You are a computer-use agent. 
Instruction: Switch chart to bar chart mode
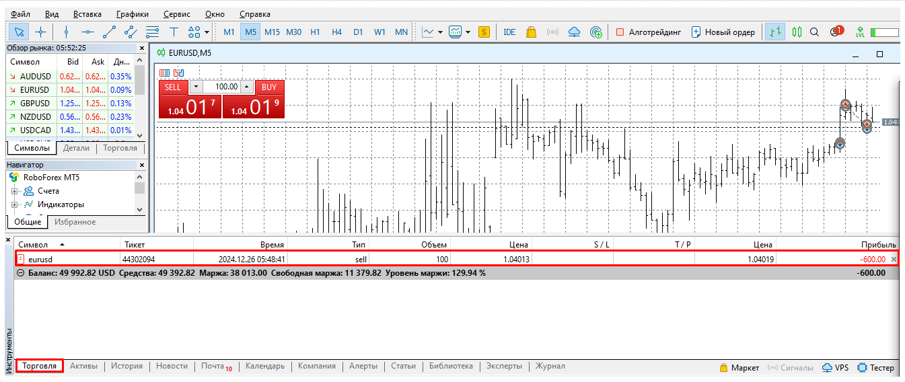point(775,32)
